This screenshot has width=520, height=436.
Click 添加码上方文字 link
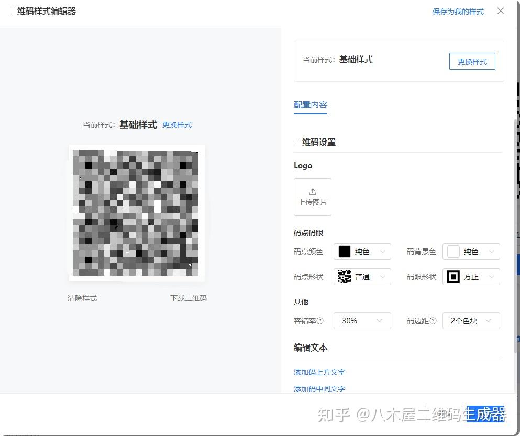point(319,372)
